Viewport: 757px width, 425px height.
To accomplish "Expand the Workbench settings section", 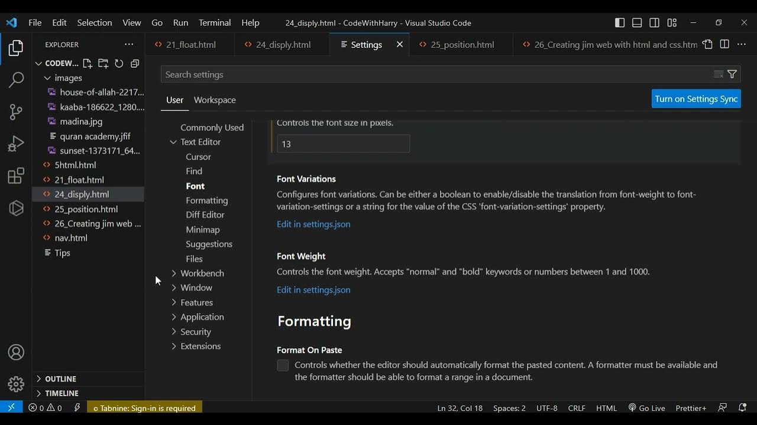I will (173, 273).
